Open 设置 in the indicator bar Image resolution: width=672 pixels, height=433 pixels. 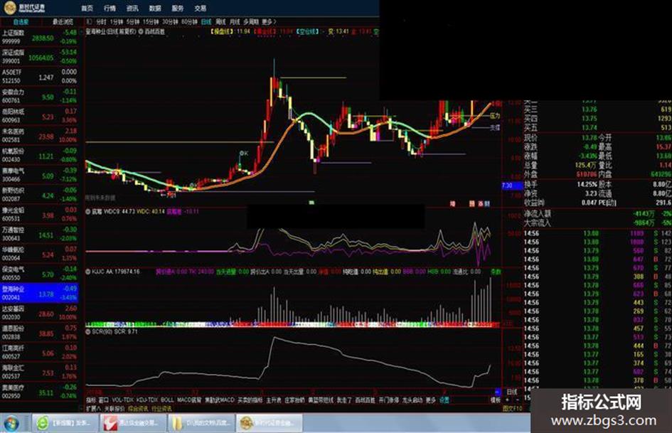[444, 400]
